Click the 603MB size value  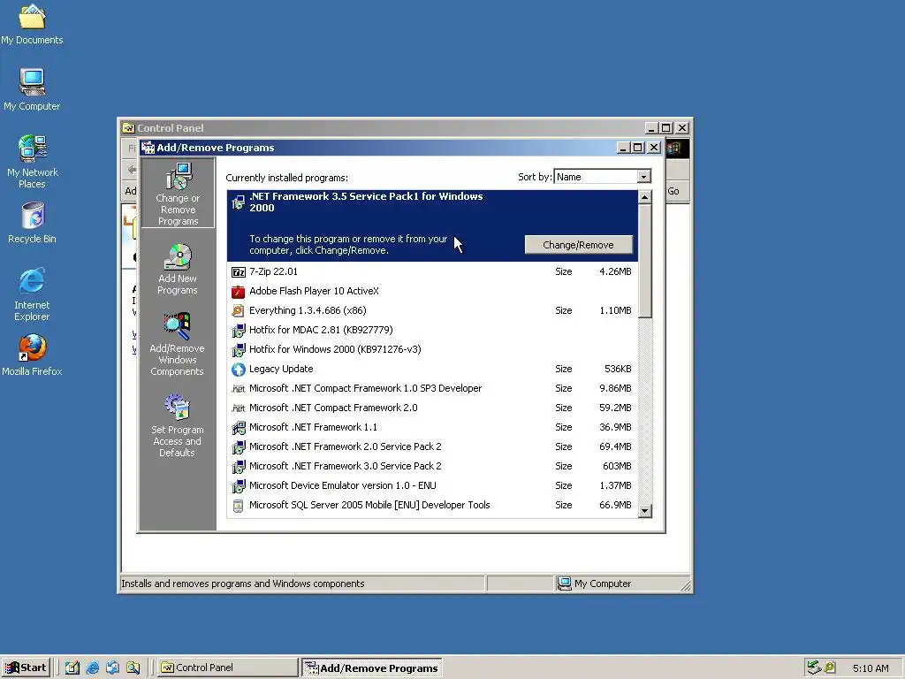coord(617,467)
